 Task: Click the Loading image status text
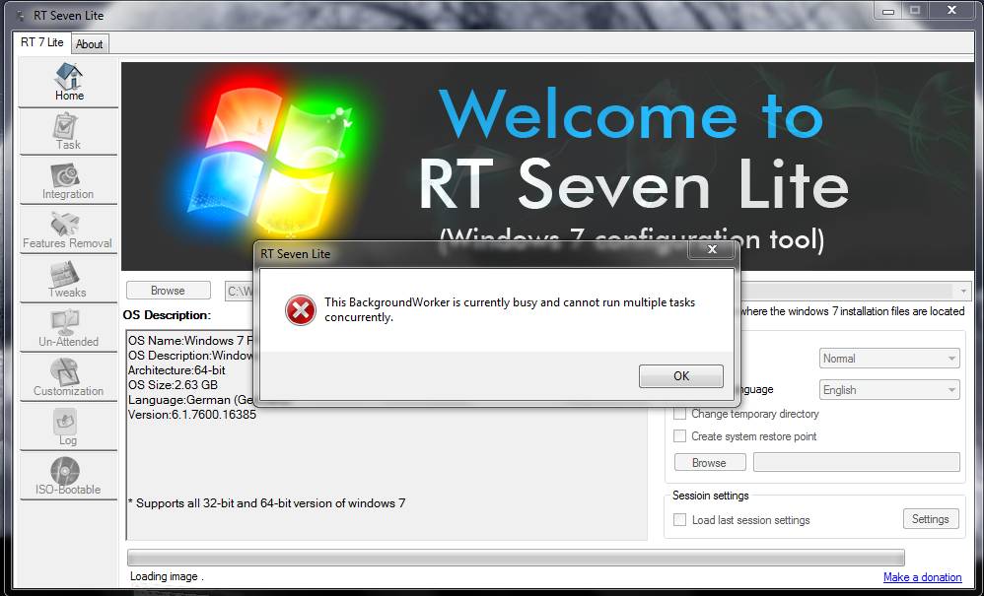167,576
